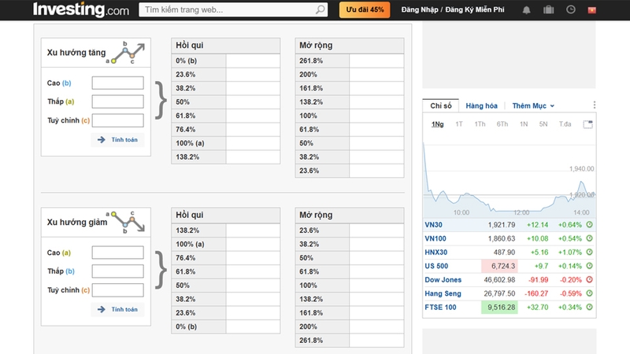
Task: Click the clock icon in US 500 row
Action: pos(589,266)
